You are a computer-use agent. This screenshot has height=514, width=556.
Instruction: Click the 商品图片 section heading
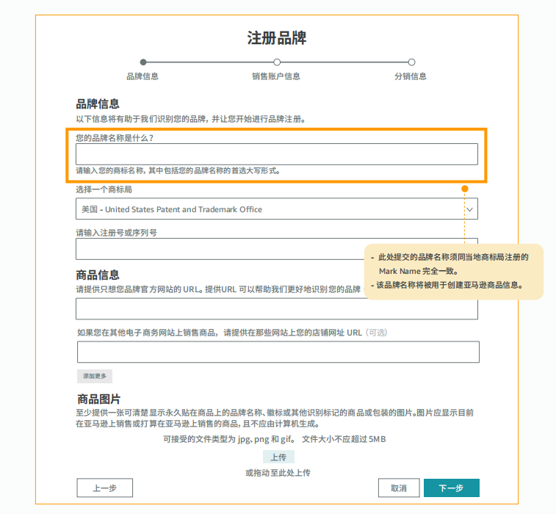tap(99, 399)
